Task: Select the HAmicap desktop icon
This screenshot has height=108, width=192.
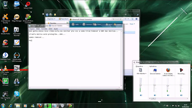Action: point(17,69)
